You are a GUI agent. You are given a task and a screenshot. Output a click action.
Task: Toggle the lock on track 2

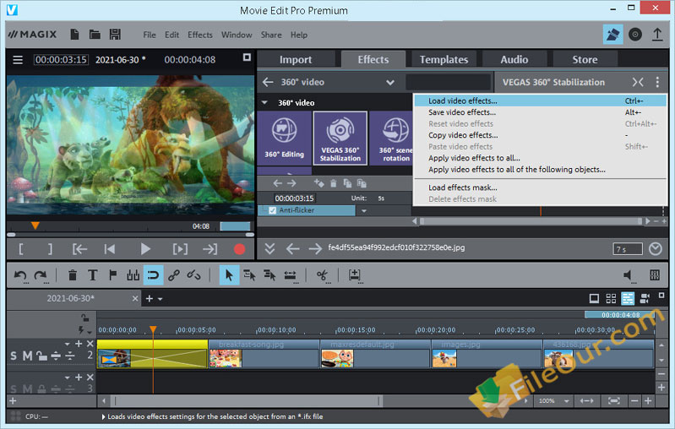click(x=41, y=356)
